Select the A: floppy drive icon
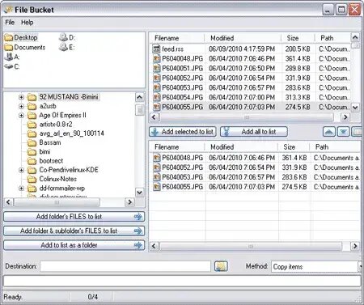This screenshot has width=364, height=305. [9, 57]
